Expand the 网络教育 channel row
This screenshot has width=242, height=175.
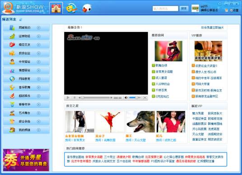point(38,79)
